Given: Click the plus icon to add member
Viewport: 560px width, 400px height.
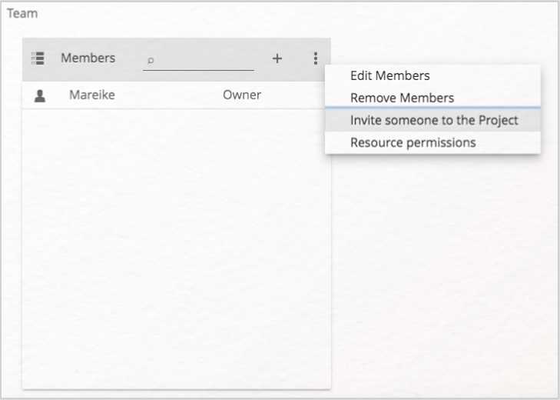Looking at the screenshot, I should [x=277, y=58].
